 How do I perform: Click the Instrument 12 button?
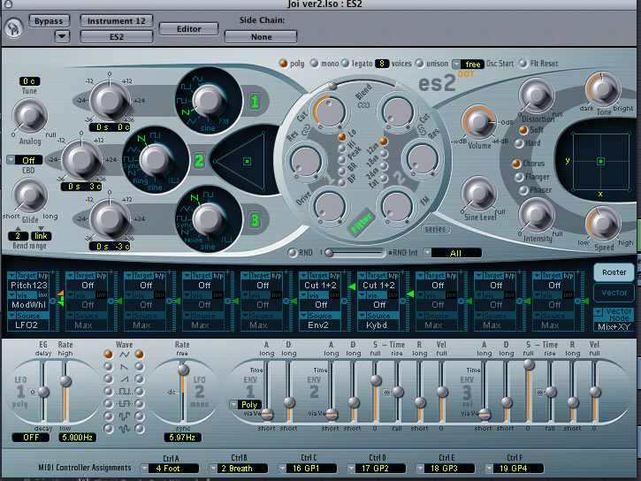pyautogui.click(x=117, y=21)
